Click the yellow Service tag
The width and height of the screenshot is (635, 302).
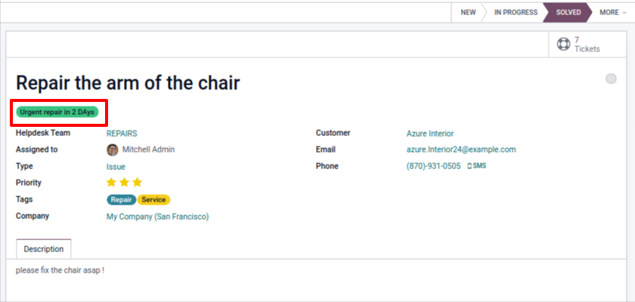pyautogui.click(x=153, y=200)
